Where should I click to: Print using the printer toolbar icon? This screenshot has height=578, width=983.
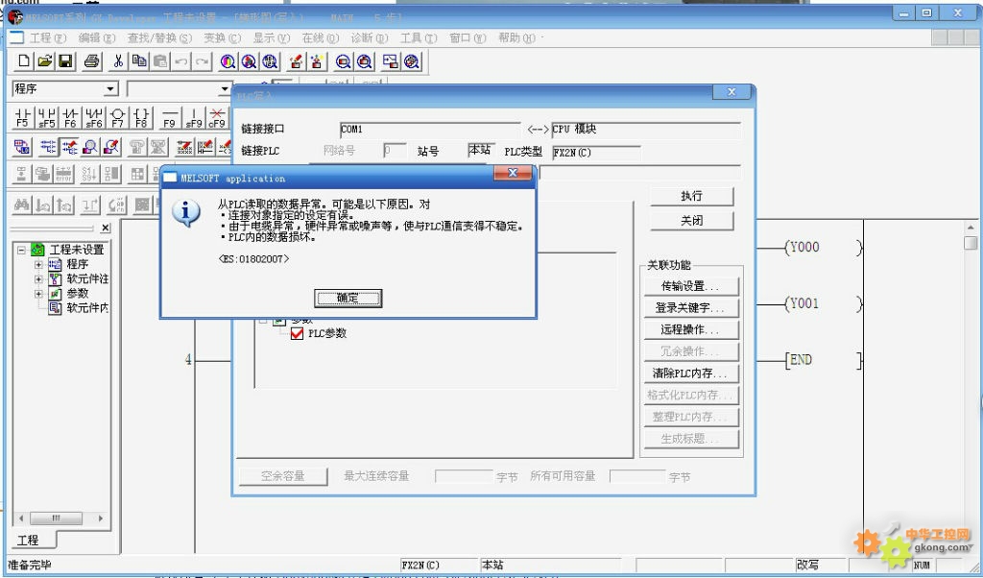tap(92, 60)
